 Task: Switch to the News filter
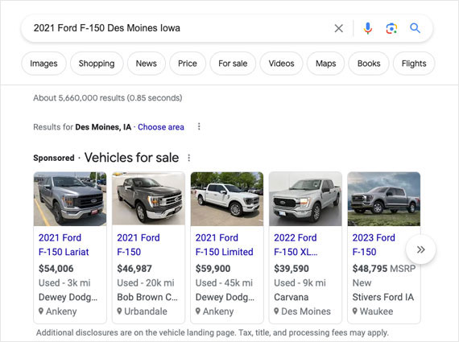pyautogui.click(x=146, y=64)
